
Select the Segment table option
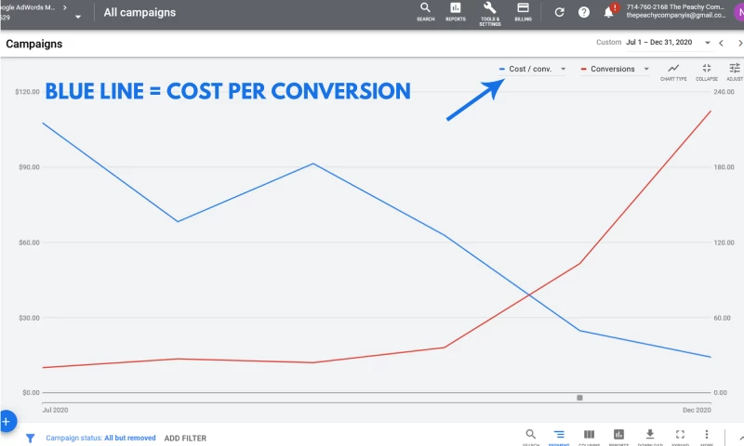[x=559, y=436]
